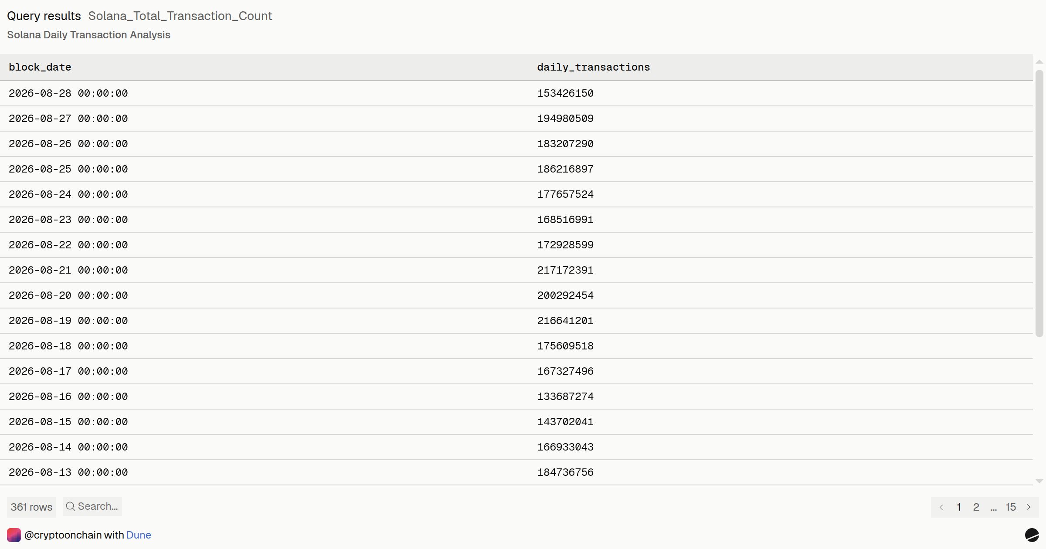Select value 153426150
Viewport: 1046px width, 549px height.
click(x=565, y=93)
